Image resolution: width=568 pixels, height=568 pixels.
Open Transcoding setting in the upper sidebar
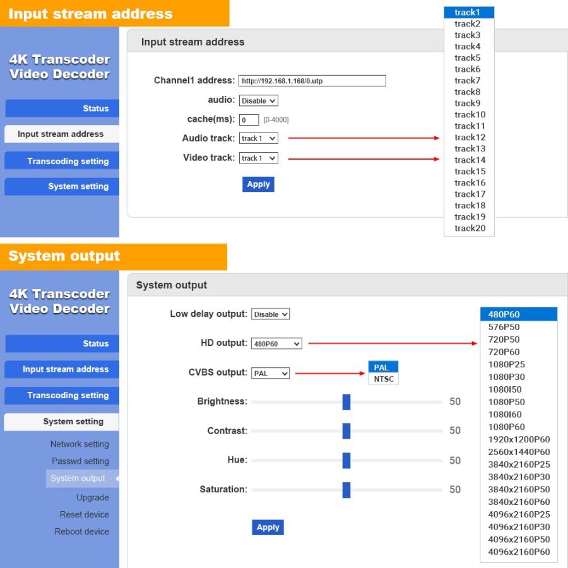[x=62, y=162]
